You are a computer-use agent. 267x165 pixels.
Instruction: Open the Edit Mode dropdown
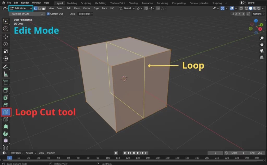pos(21,8)
